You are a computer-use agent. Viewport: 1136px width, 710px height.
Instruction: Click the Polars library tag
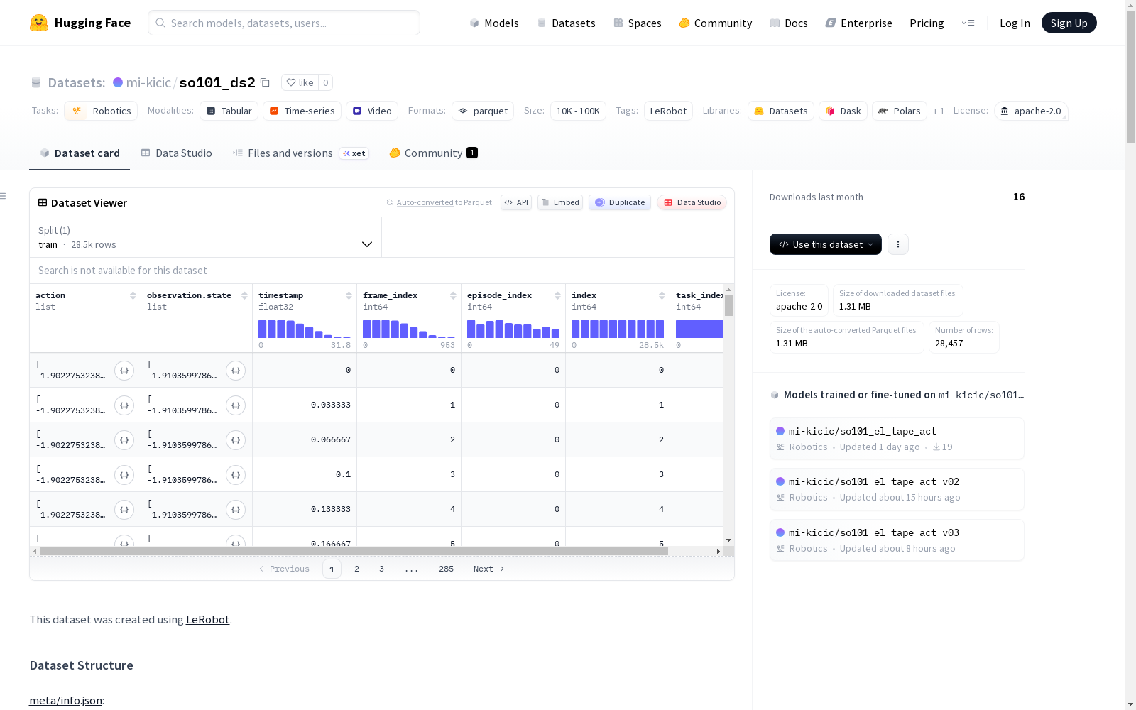tap(900, 111)
